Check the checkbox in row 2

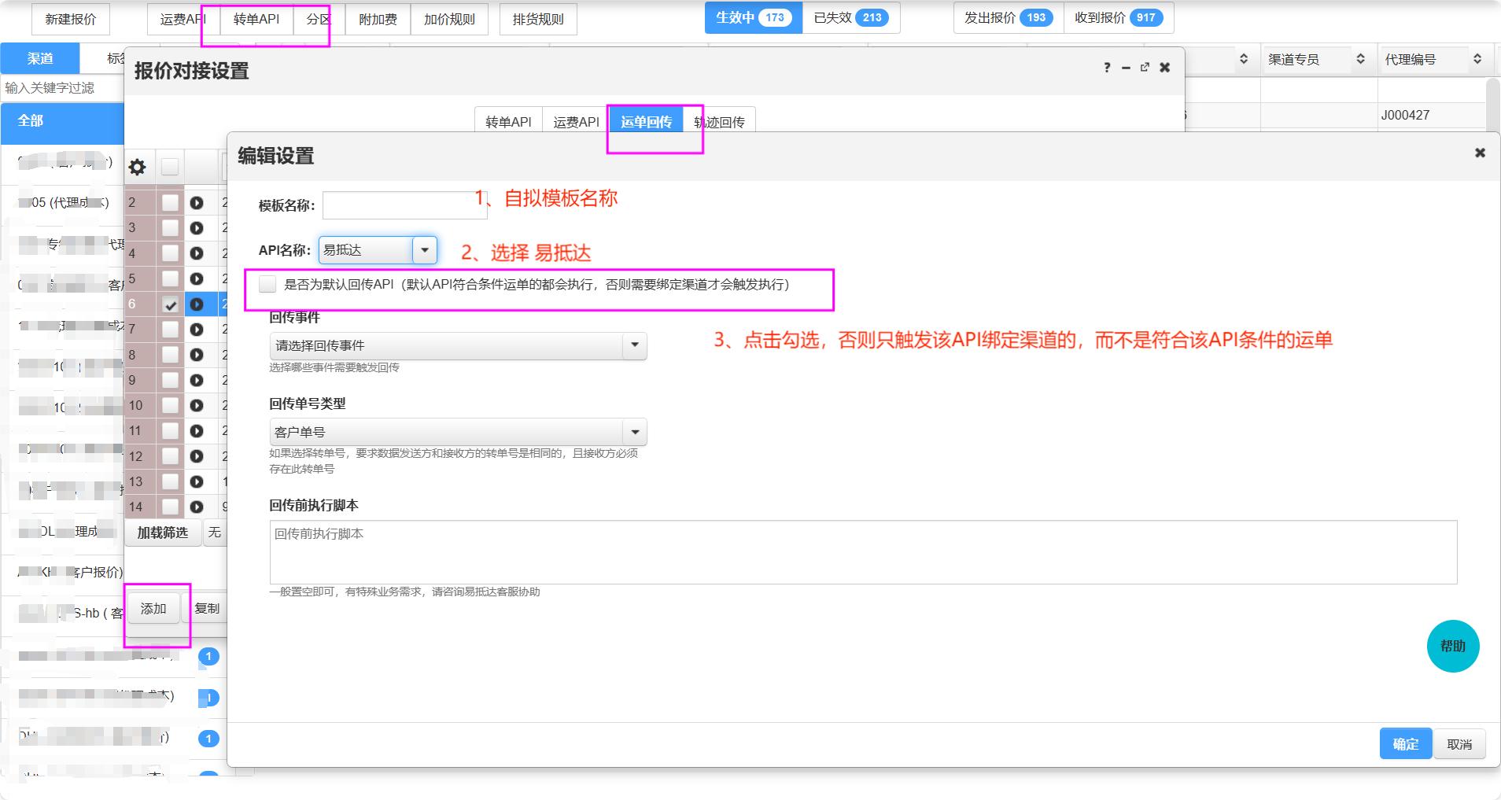point(170,203)
